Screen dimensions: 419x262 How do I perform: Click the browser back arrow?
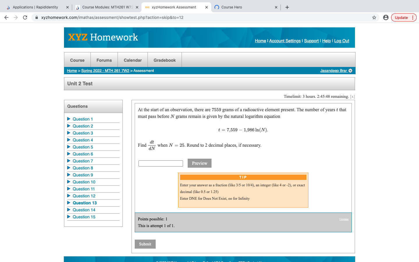[x=6, y=17]
